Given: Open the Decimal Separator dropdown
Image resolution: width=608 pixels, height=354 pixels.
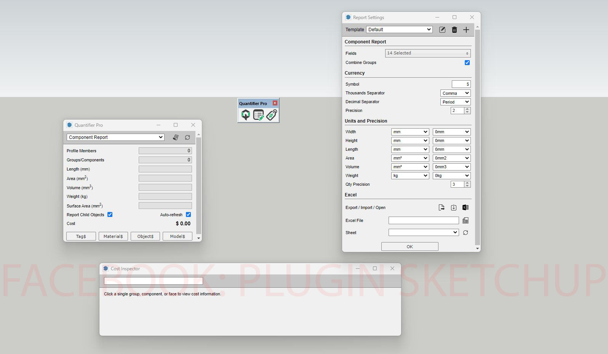Looking at the screenshot, I should coord(456,102).
